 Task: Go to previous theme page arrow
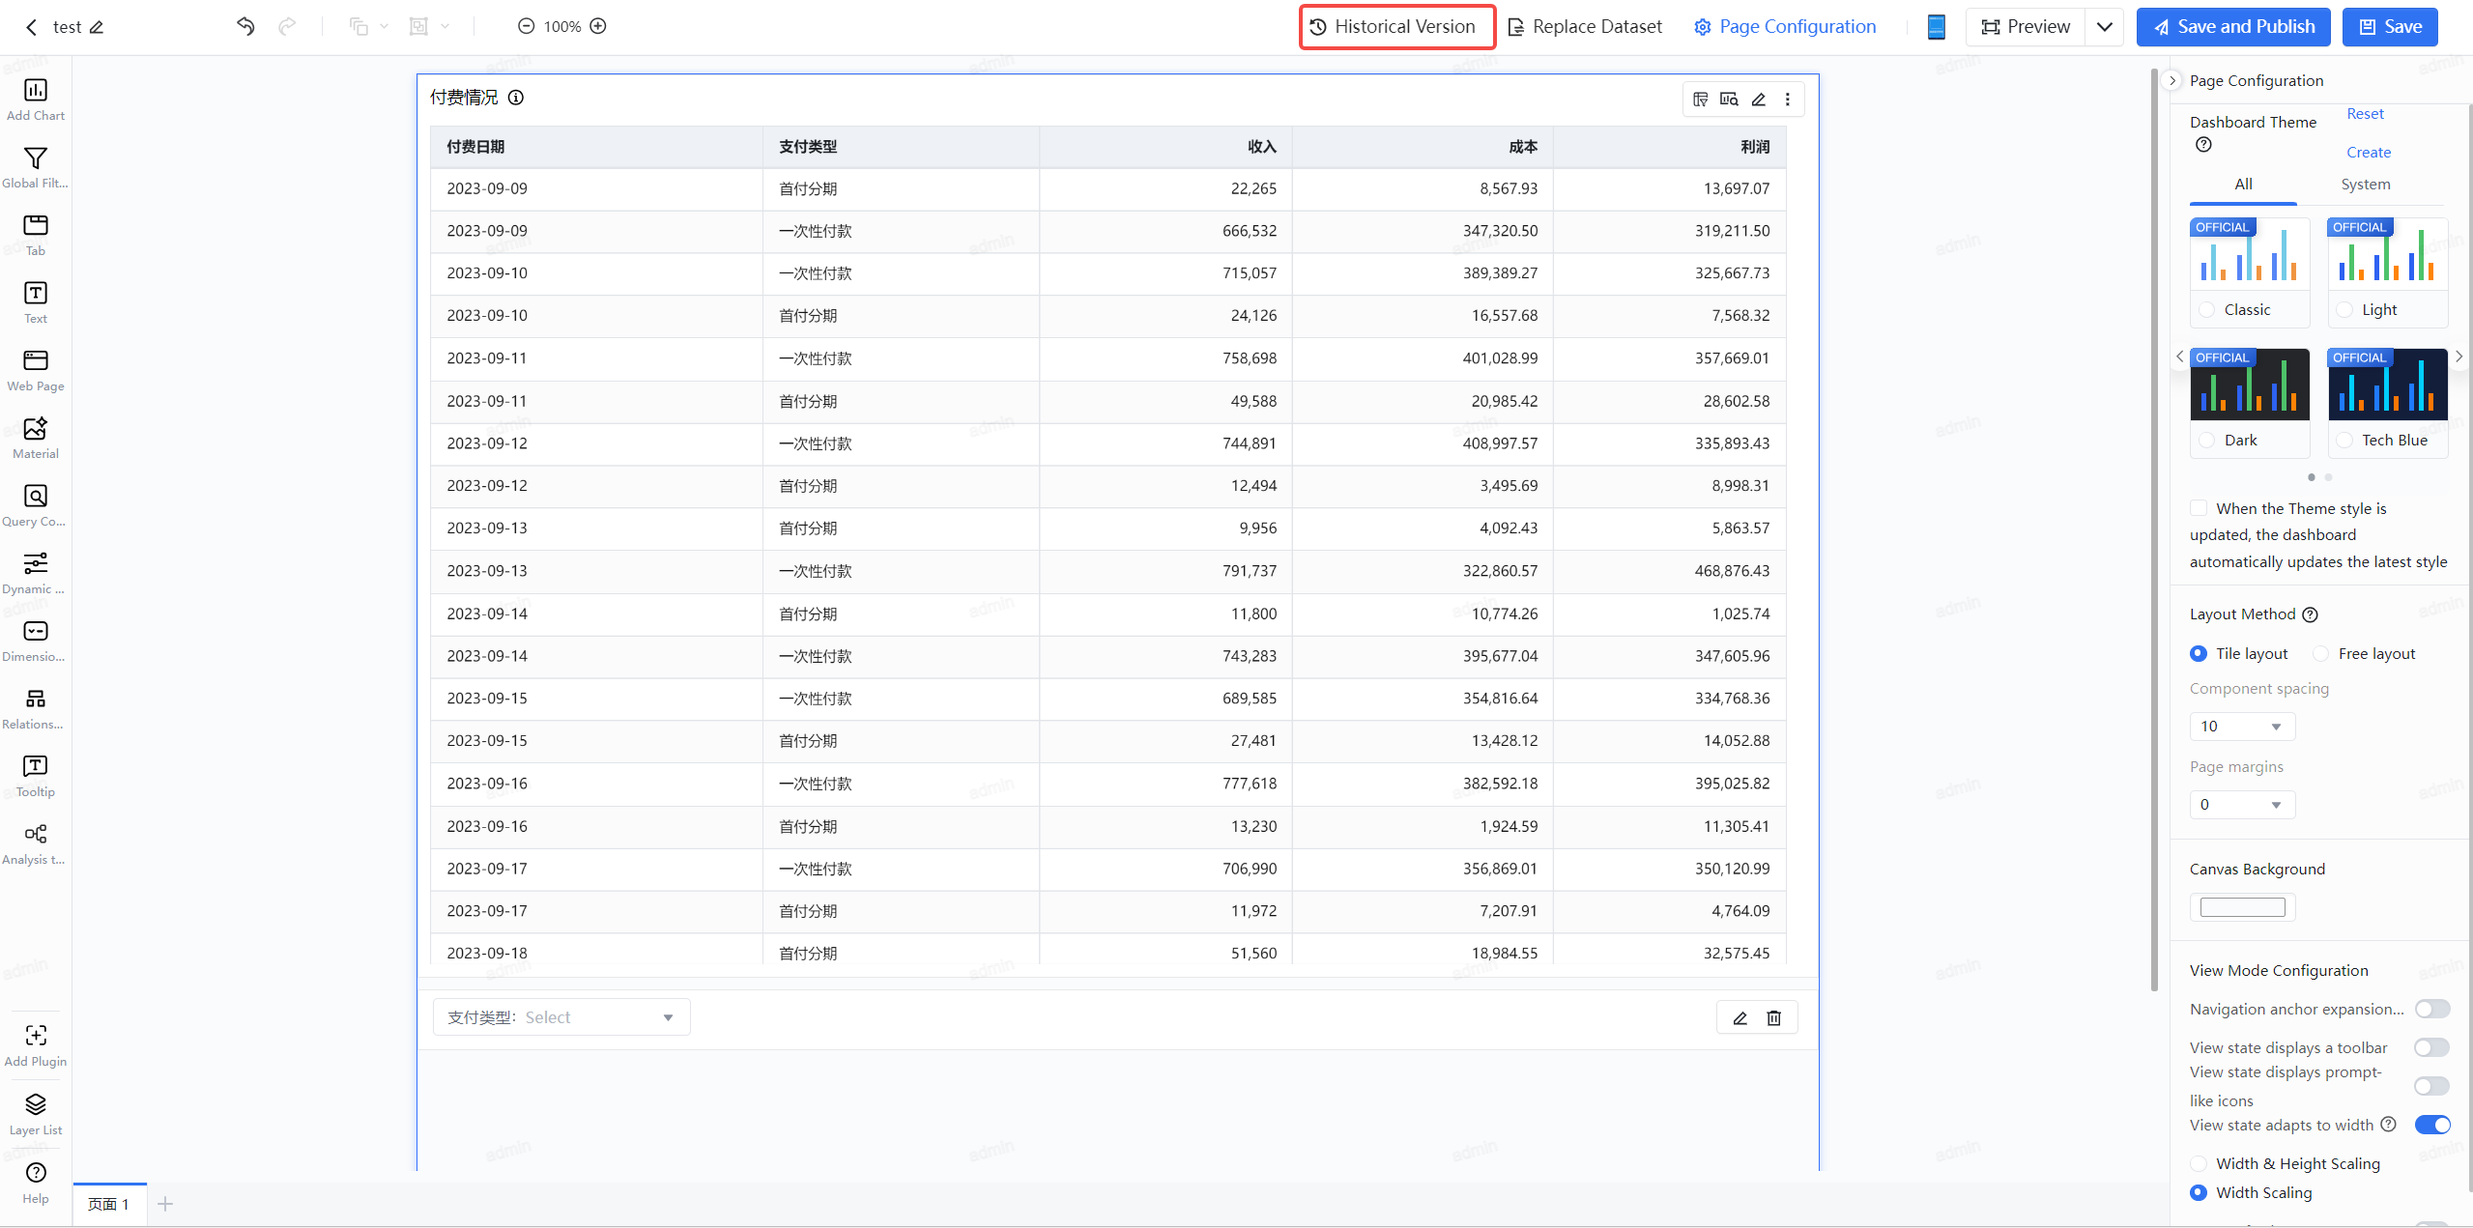tap(2179, 357)
